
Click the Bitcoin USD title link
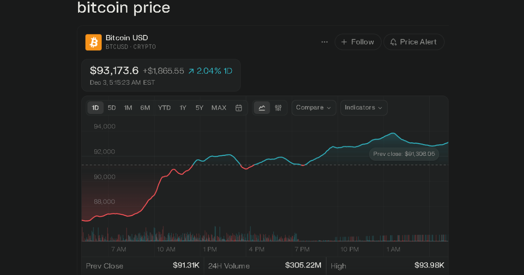pos(127,38)
